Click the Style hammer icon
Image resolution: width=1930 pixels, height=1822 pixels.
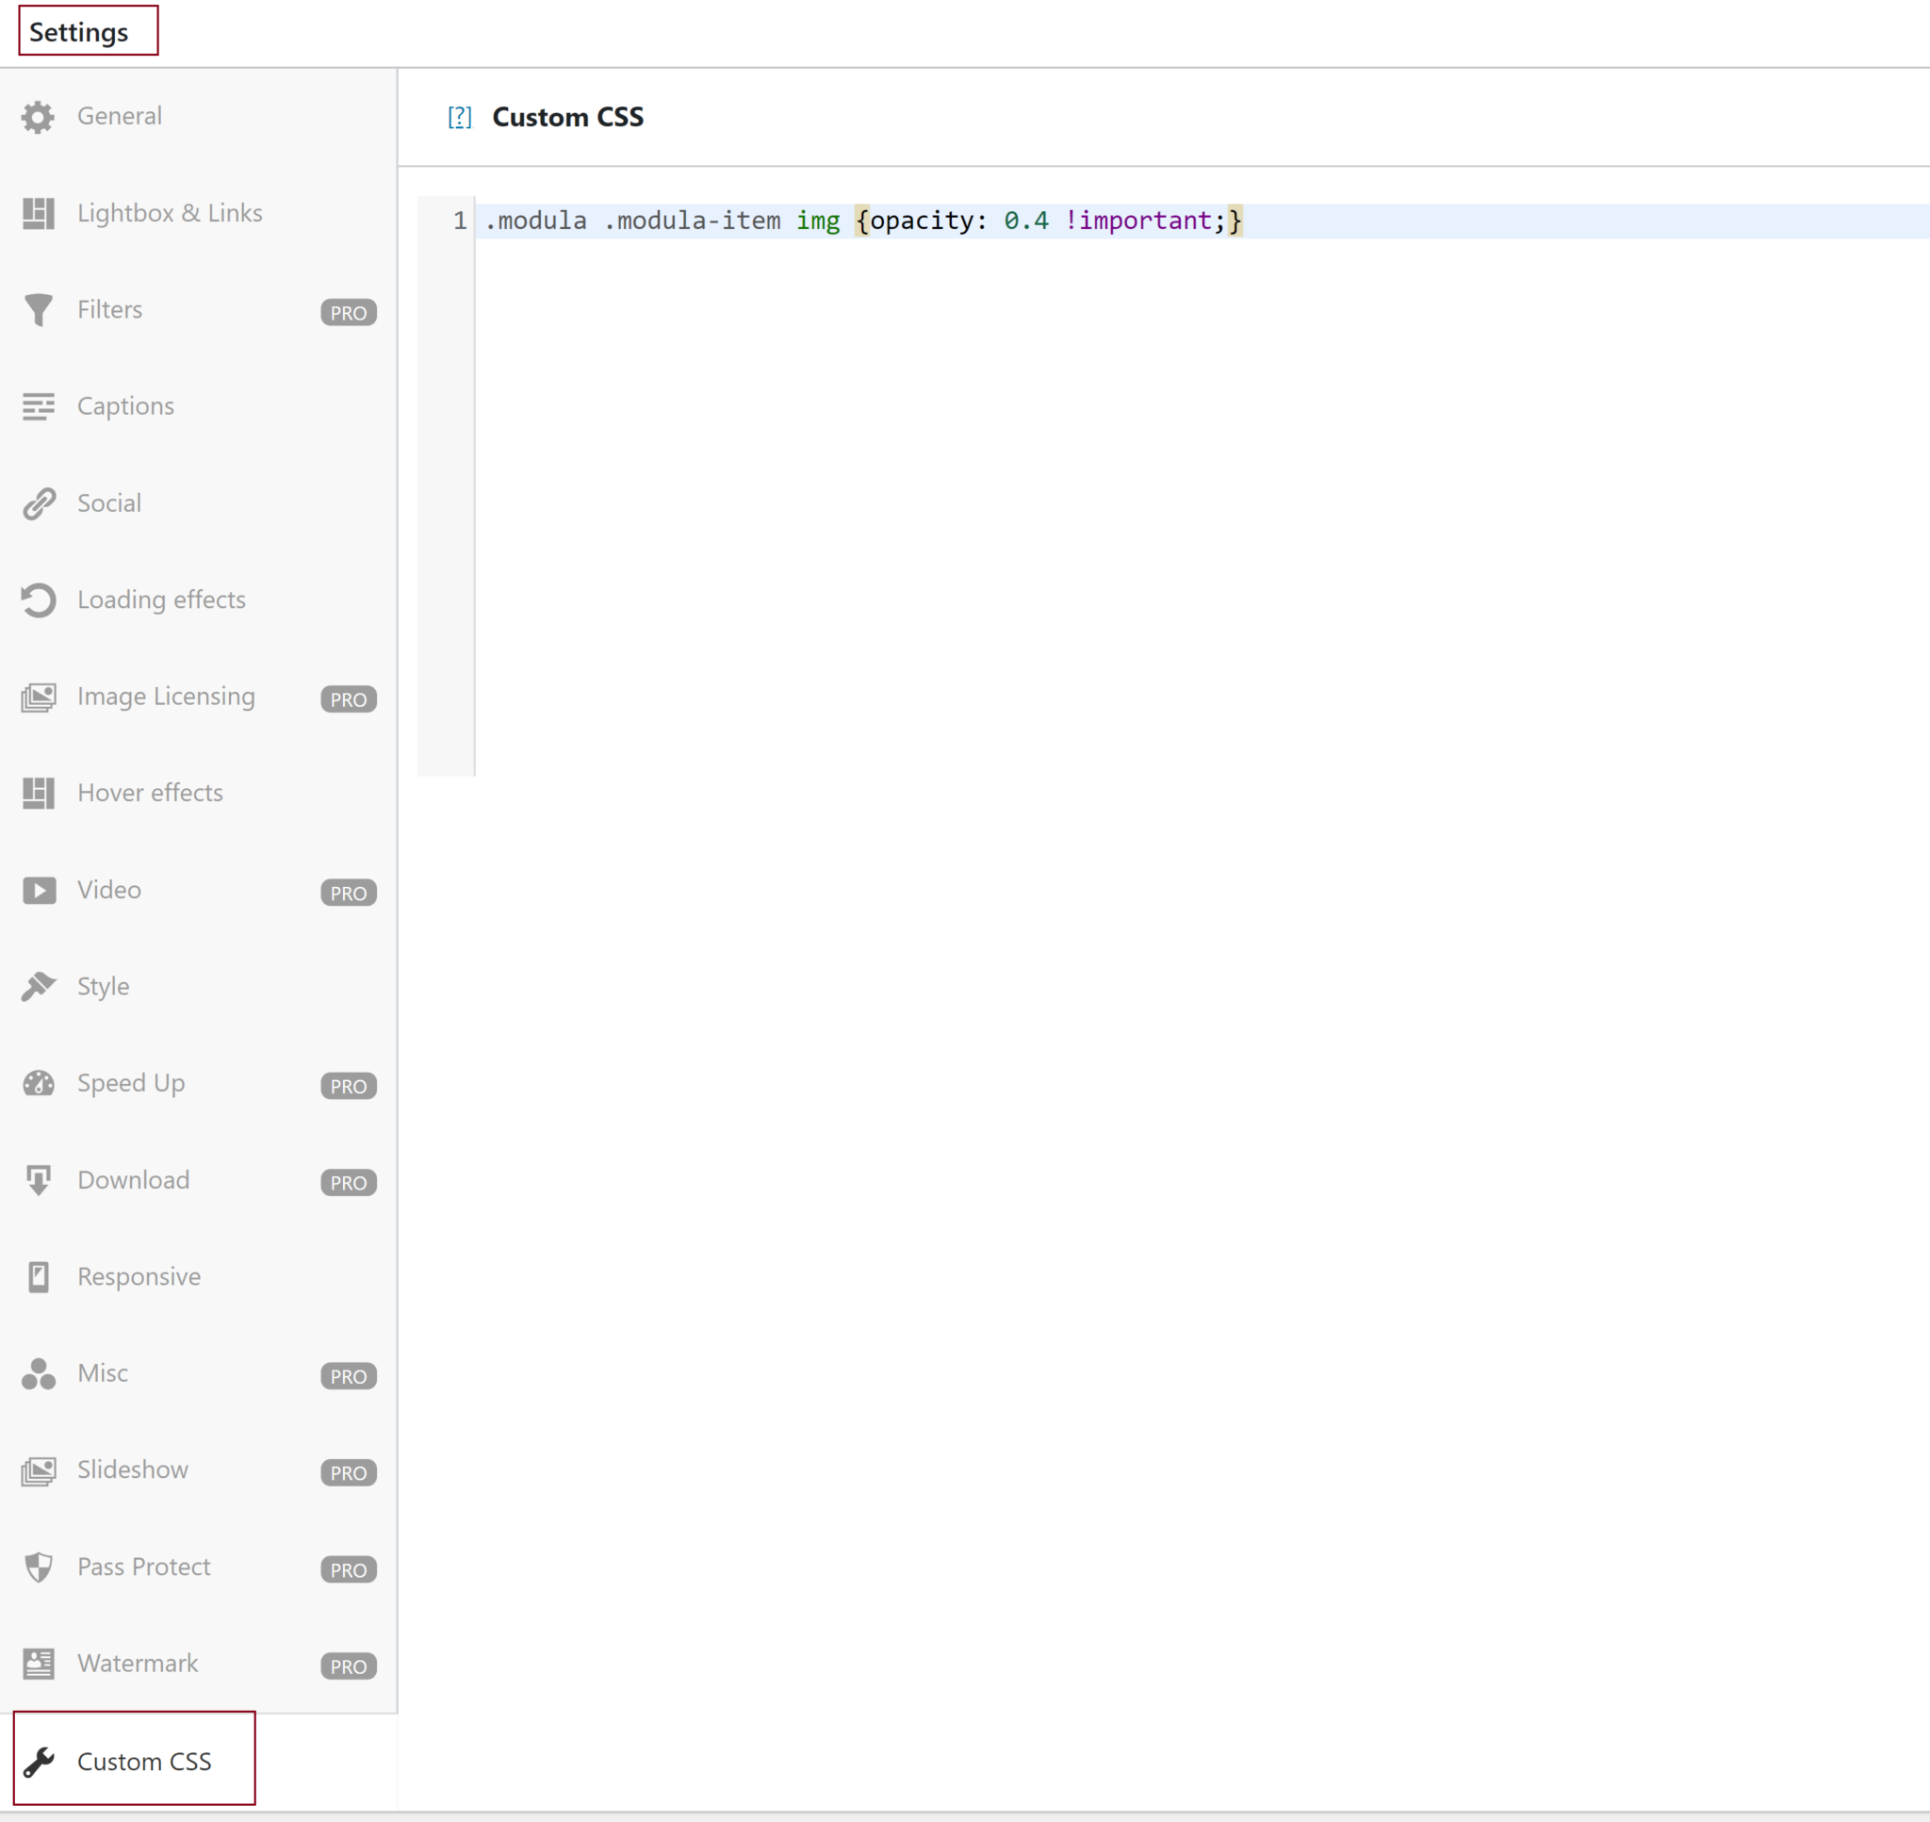[x=38, y=986]
